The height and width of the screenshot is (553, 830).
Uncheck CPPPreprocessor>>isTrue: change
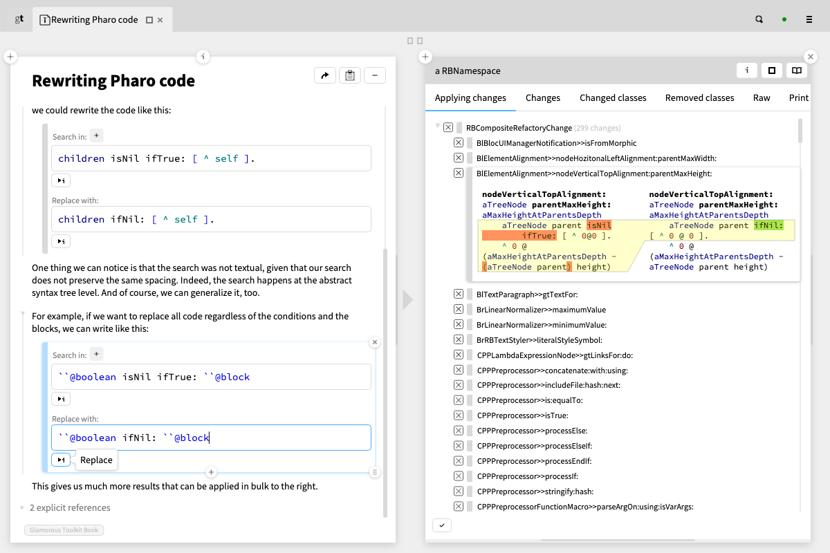[458, 415]
